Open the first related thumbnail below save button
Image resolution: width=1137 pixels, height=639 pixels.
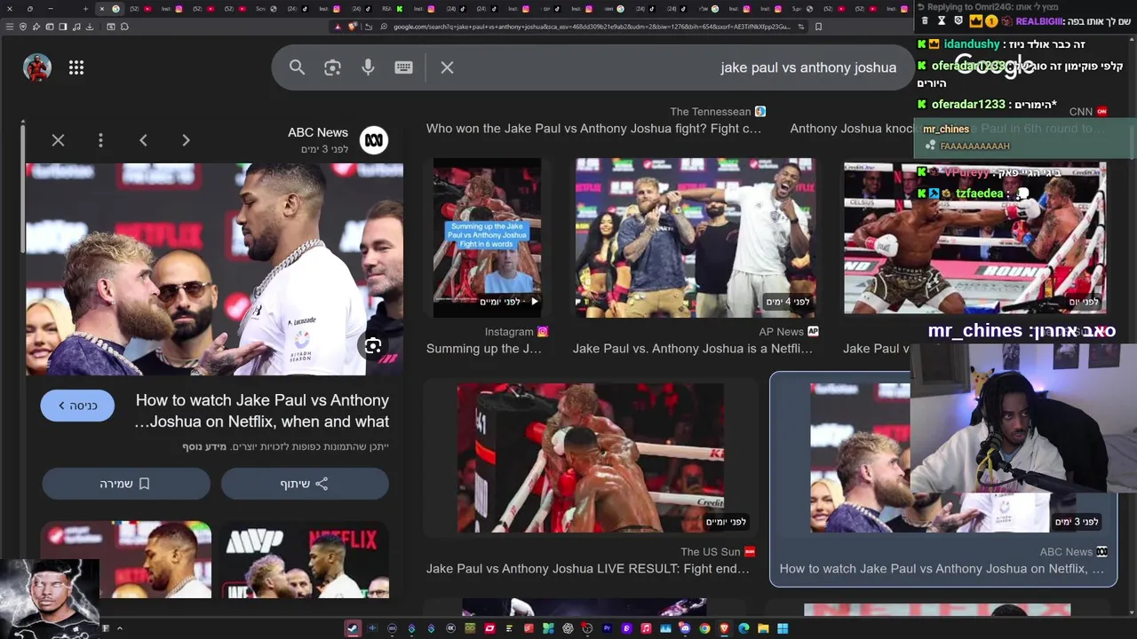point(126,560)
